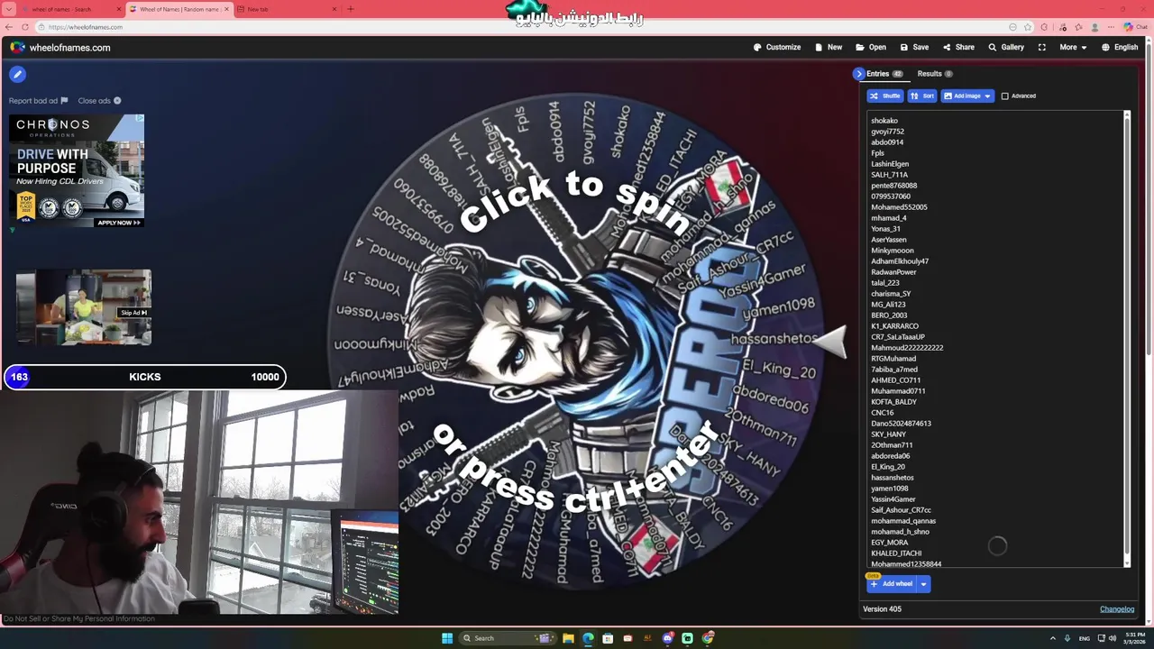The width and height of the screenshot is (1154, 649).
Task: Enable the Advanced checkbox
Action: click(x=1005, y=96)
